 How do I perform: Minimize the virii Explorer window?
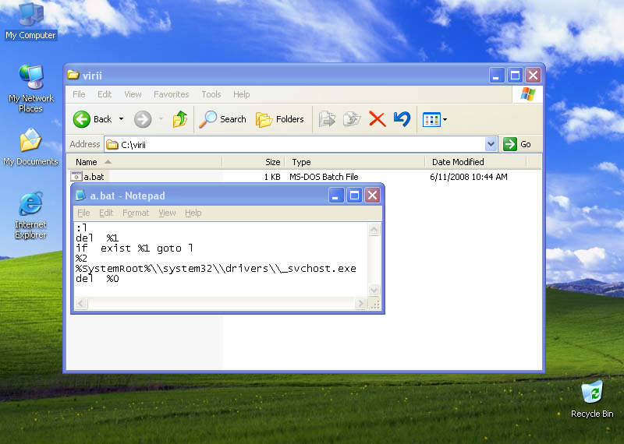pos(497,75)
